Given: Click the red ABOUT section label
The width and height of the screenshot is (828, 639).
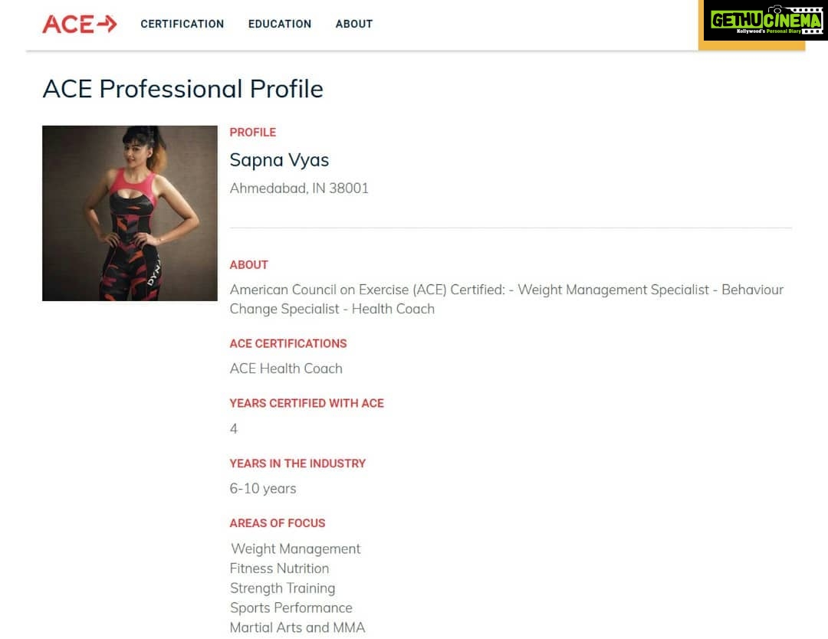Looking at the screenshot, I should tap(248, 265).
